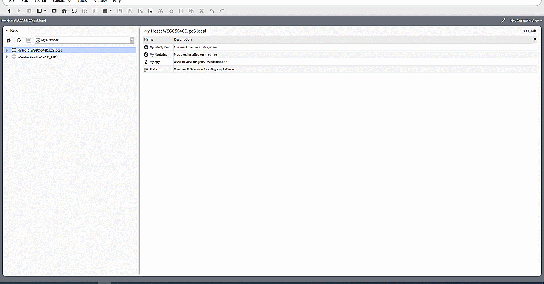This screenshot has height=284, width=544.
Task: Open the Tools menu
Action: click(82, 1)
